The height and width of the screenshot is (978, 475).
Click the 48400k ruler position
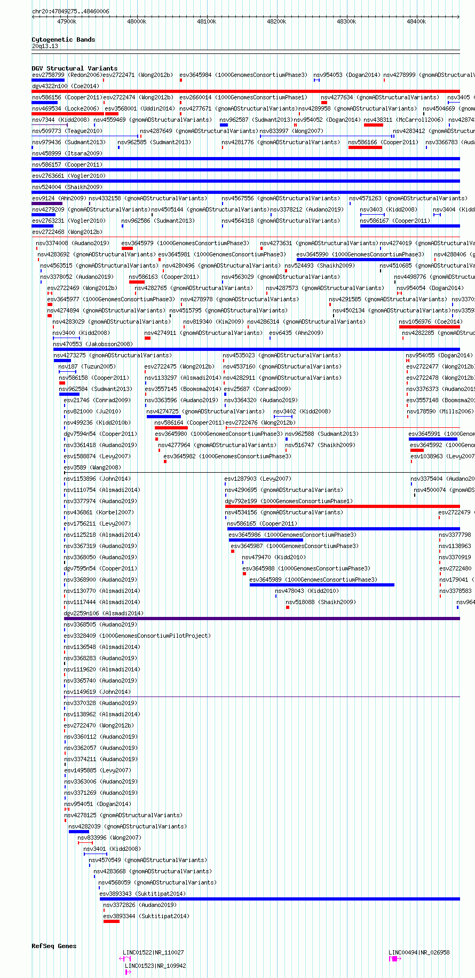coord(416,21)
